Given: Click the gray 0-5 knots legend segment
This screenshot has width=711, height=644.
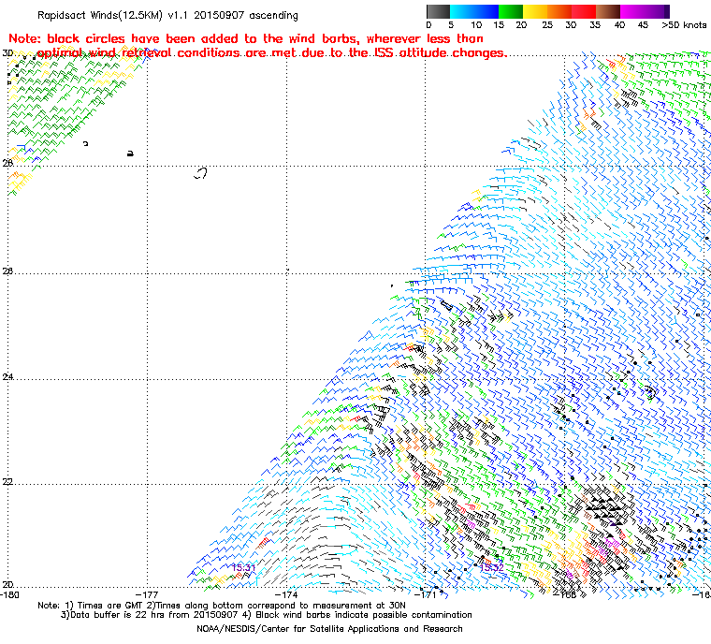Looking at the screenshot, I should pyautogui.click(x=438, y=11).
